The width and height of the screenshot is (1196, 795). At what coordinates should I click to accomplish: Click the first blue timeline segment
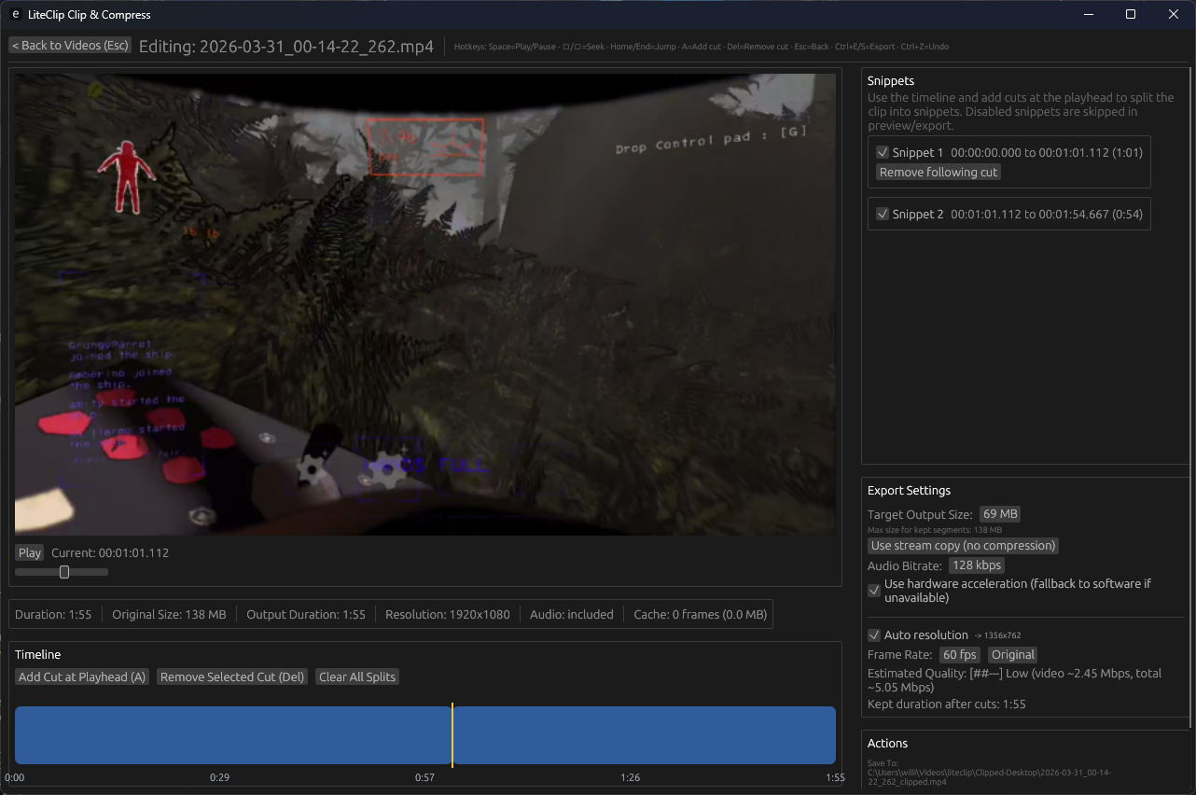point(233,735)
